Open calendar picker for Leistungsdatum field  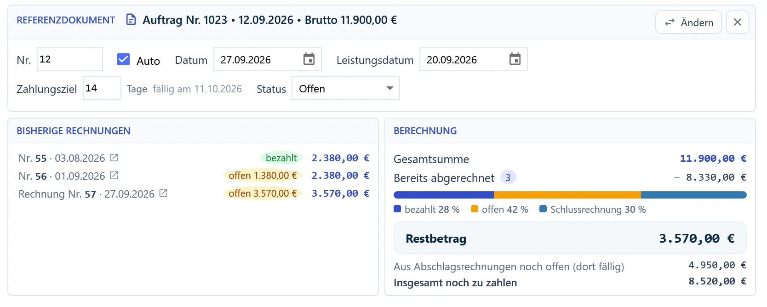coord(515,59)
